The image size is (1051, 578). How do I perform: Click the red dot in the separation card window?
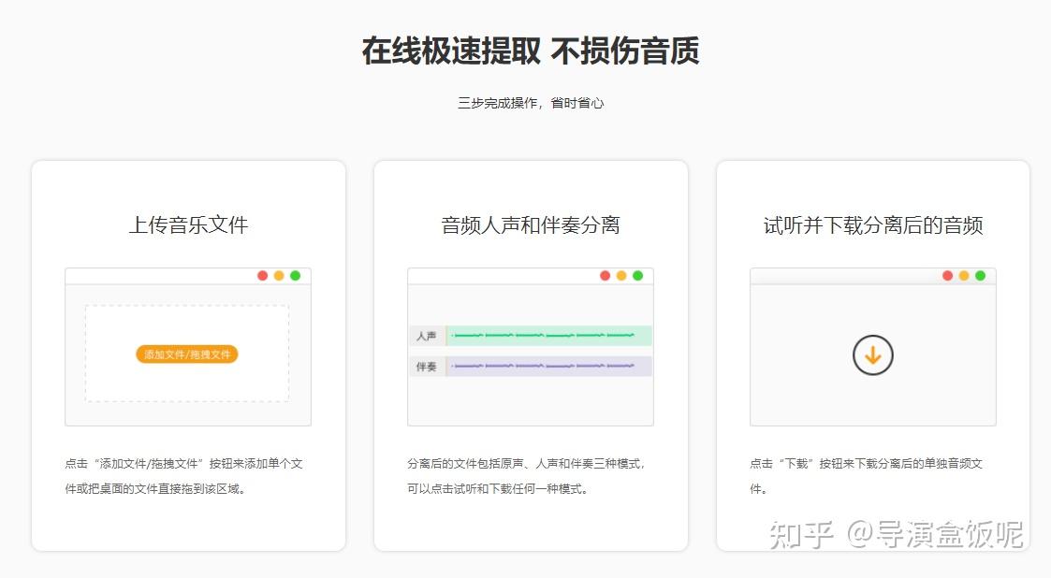pos(605,275)
